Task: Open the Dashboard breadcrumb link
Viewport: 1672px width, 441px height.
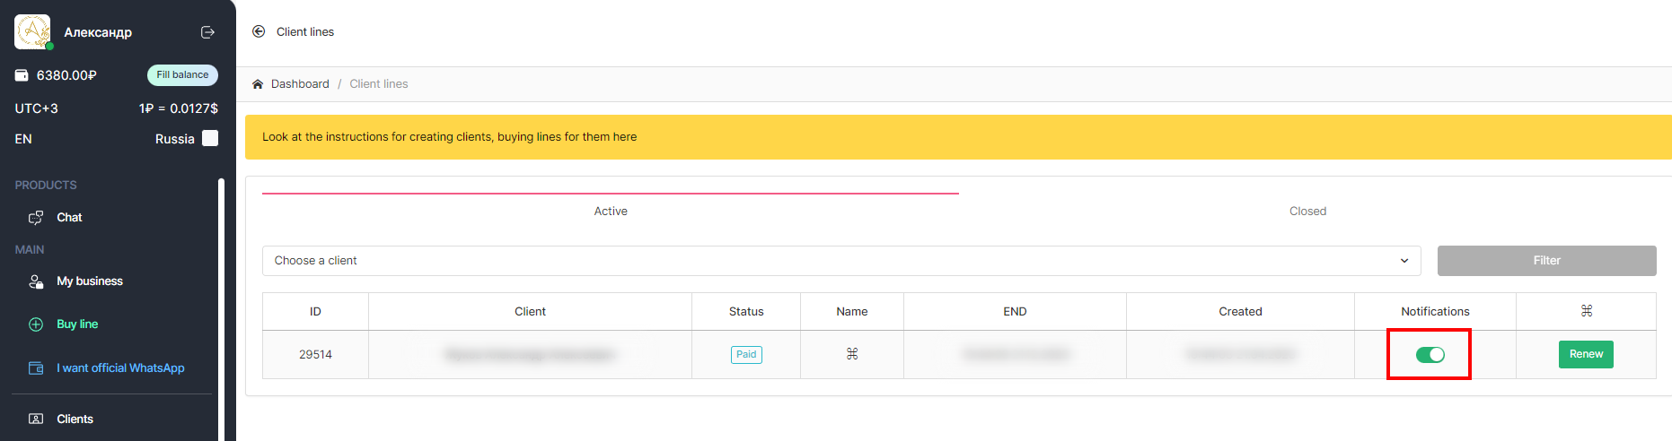Action: coord(300,84)
